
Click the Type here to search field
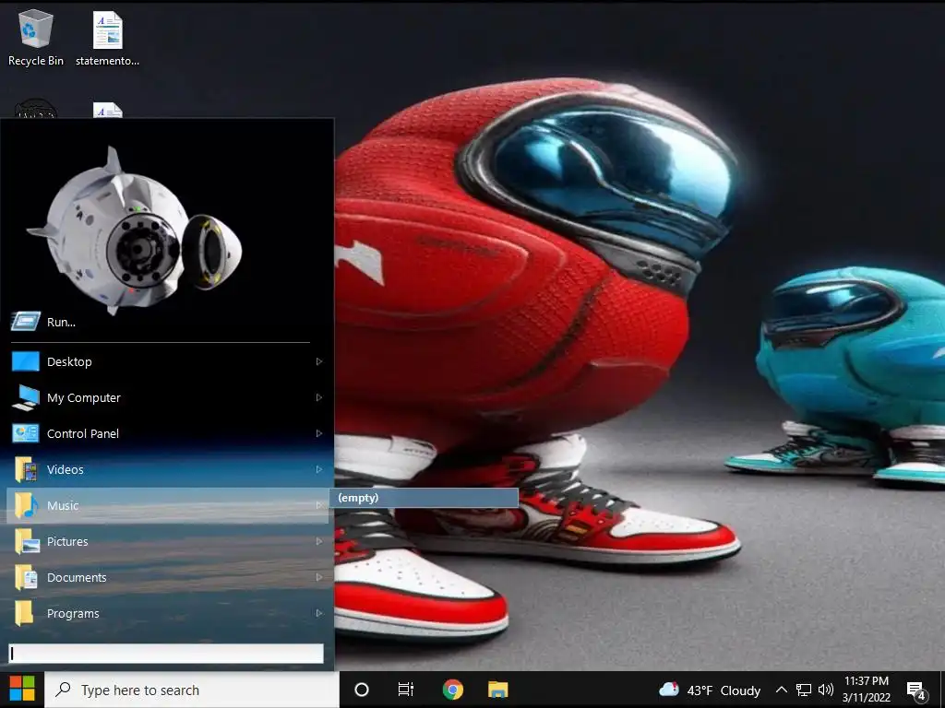(x=192, y=690)
